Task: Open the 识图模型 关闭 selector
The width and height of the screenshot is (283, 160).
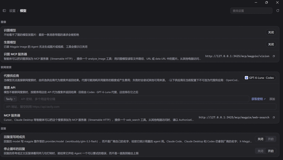Action: point(271,32)
